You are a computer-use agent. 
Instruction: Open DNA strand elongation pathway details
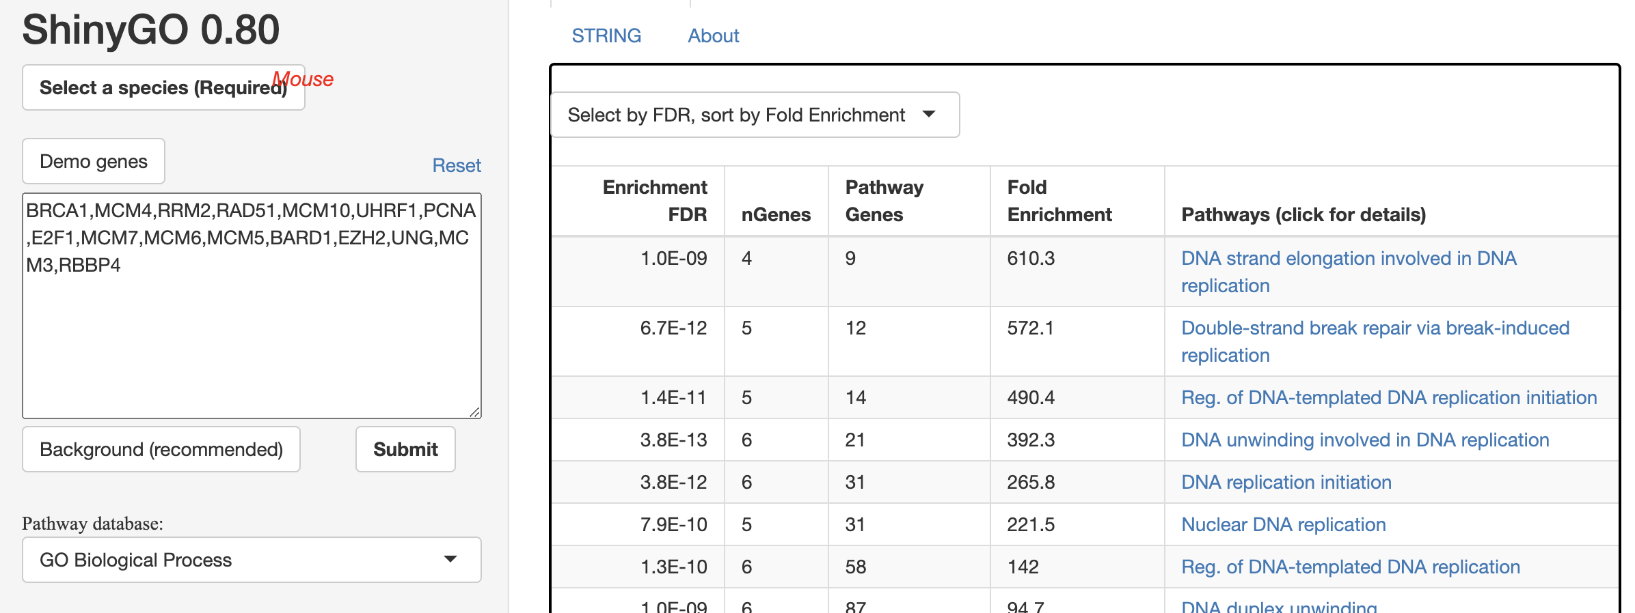[x=1348, y=259]
